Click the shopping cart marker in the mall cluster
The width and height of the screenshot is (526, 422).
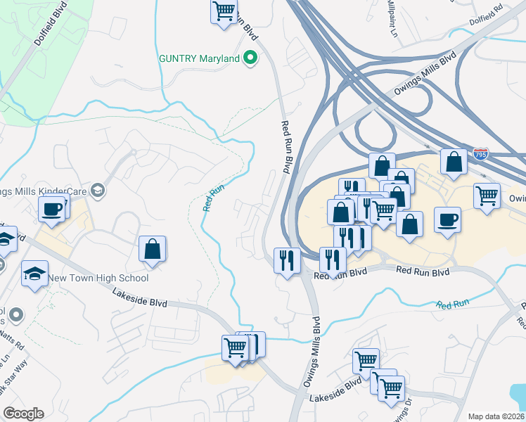[384, 212]
